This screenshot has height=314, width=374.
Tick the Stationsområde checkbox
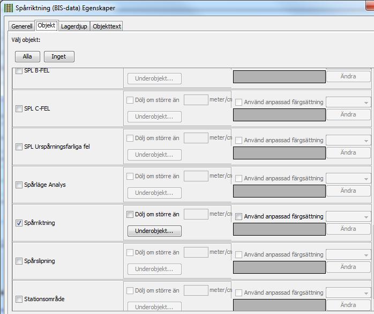19,299
